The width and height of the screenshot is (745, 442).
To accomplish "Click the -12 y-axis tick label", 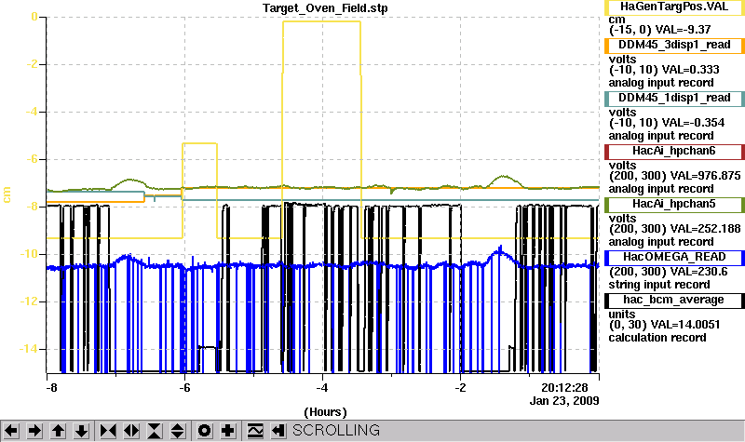I will point(29,301).
